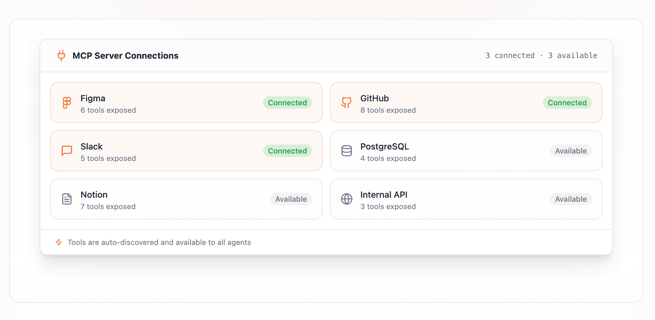The height and width of the screenshot is (320, 655).
Task: Click the 3 connected counter text
Action: pyautogui.click(x=510, y=55)
